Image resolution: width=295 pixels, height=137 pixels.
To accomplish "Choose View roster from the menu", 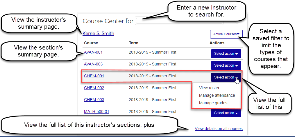I will point(209,88).
